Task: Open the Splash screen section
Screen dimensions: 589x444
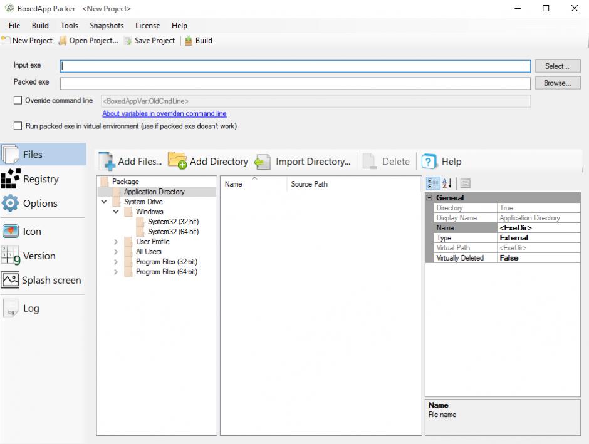Action: click(x=41, y=280)
